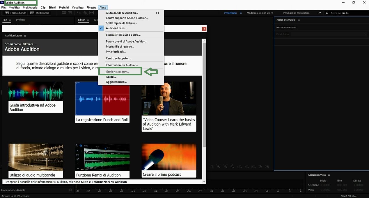Switch to the Multitraccia view in toolbar
The image size is (369, 198).
pyautogui.click(x=40, y=13)
